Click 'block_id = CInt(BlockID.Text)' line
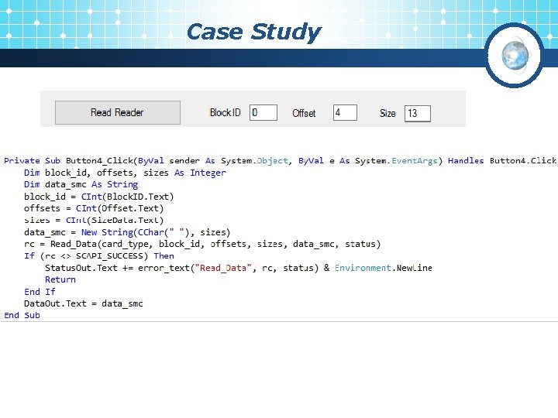Screen dimensions: 558x418 pyautogui.click(x=98, y=197)
